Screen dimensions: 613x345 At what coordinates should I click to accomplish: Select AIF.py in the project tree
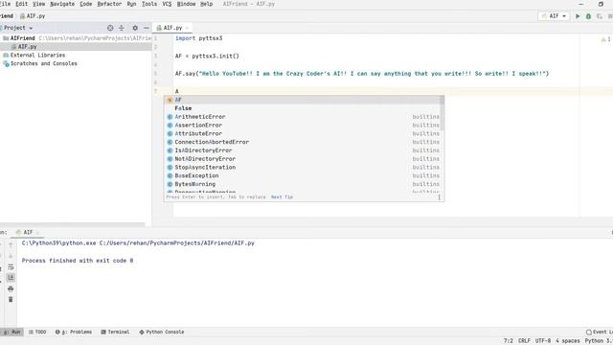click(x=27, y=47)
